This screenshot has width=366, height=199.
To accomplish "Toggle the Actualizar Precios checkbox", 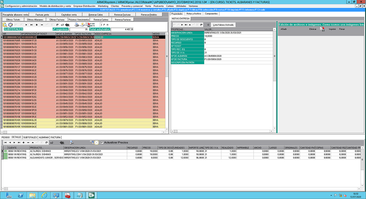I will coord(102,142).
